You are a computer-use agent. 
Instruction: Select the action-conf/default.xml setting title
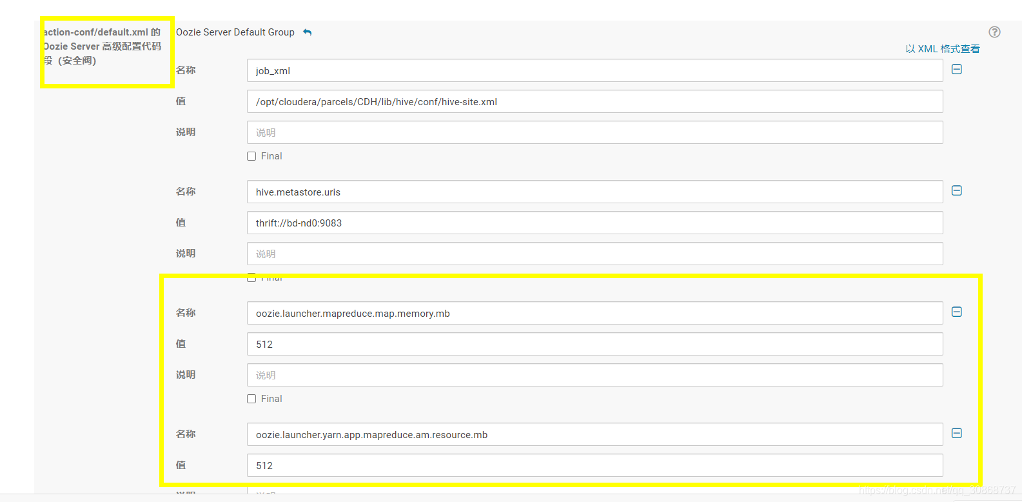point(103,46)
